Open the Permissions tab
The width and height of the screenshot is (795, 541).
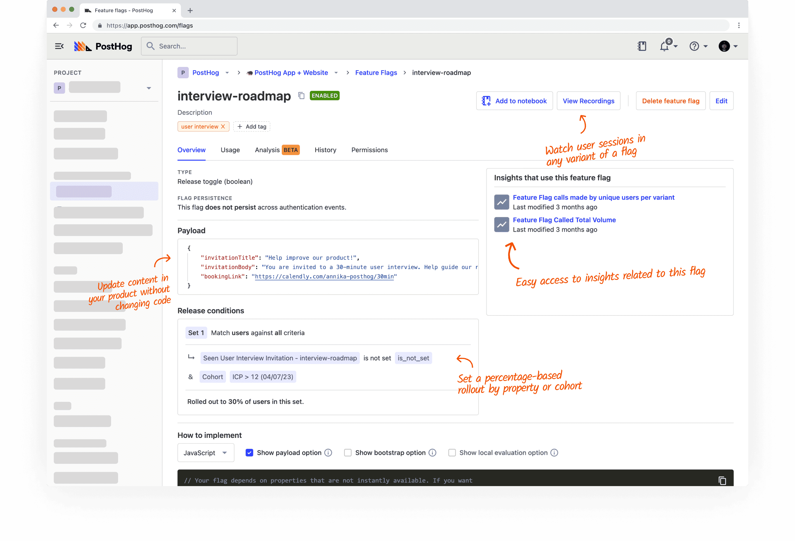click(369, 150)
